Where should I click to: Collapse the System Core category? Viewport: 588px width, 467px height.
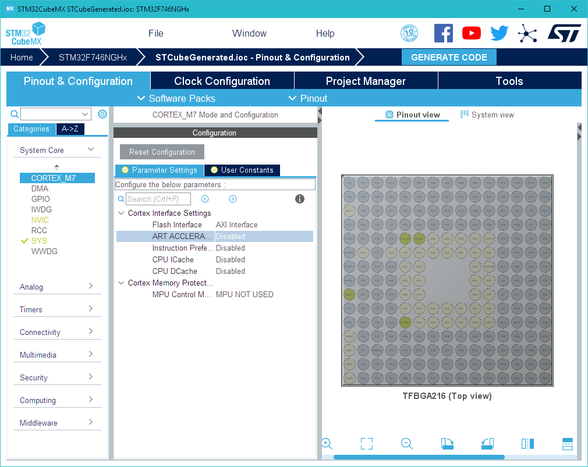point(91,149)
